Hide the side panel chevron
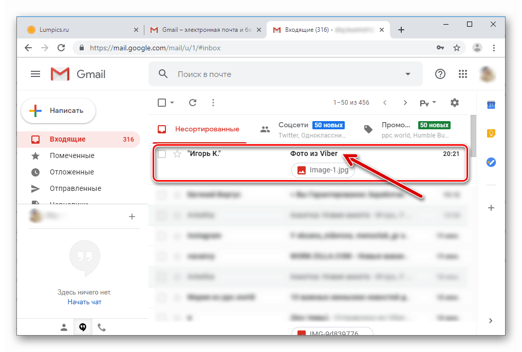Viewport: 522px width, 352px height. [490, 320]
